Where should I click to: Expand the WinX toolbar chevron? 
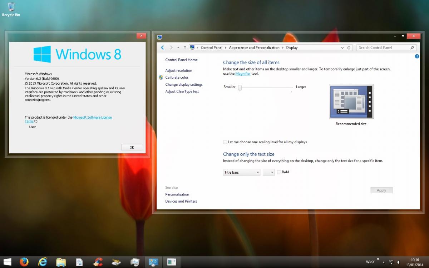(x=378, y=259)
